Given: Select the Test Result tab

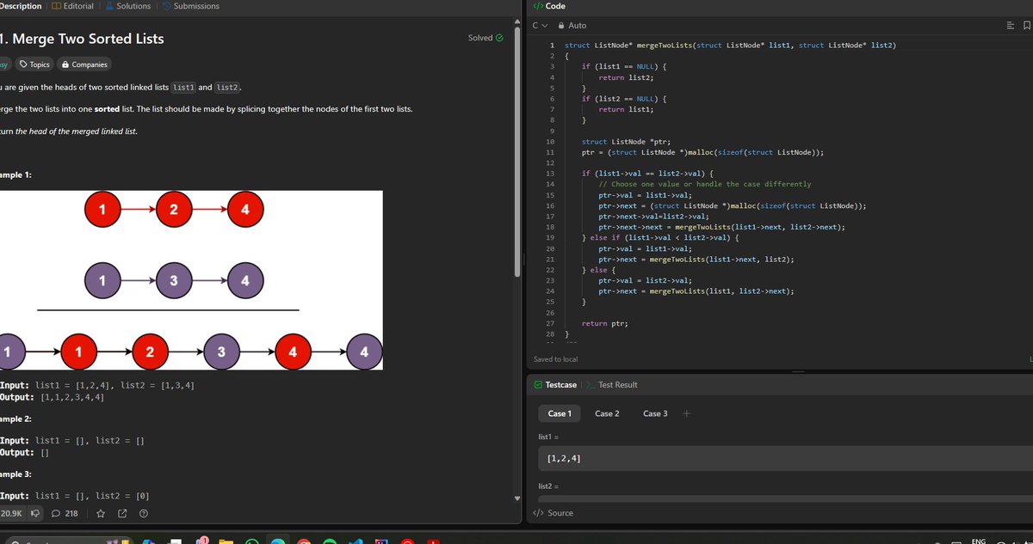Looking at the screenshot, I should [x=612, y=385].
